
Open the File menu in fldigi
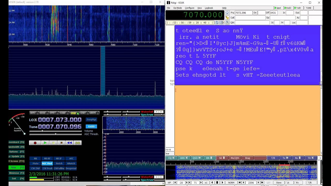pos(168,8)
